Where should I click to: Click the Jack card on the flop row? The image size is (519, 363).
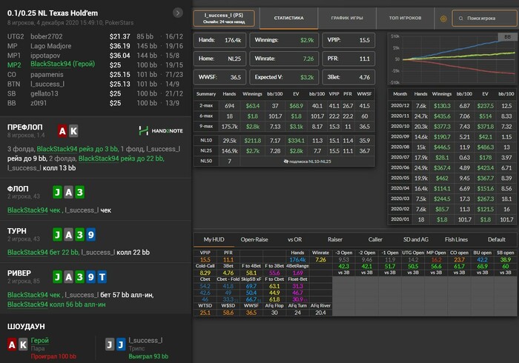[x=58, y=192]
